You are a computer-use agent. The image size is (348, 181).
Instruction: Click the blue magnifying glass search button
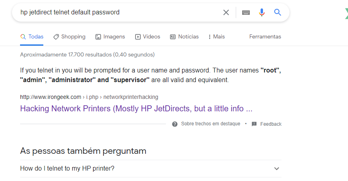(x=277, y=12)
